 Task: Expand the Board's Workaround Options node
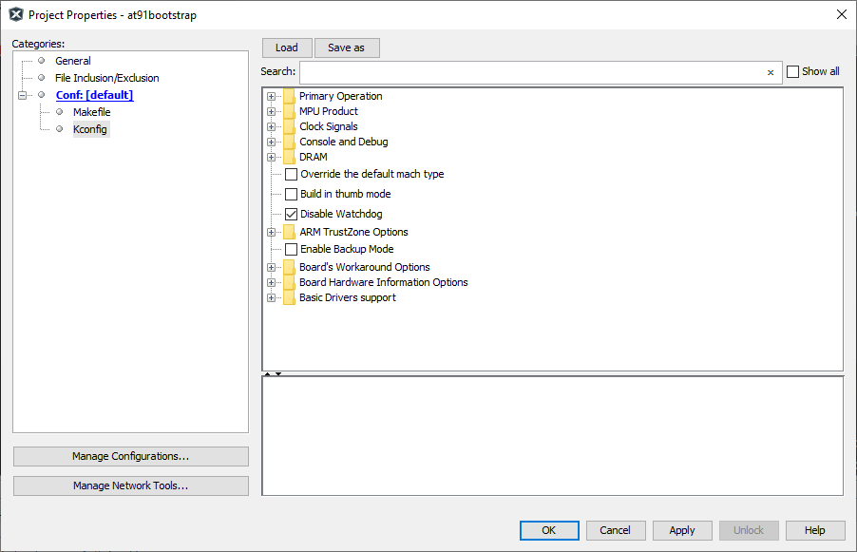tap(272, 268)
